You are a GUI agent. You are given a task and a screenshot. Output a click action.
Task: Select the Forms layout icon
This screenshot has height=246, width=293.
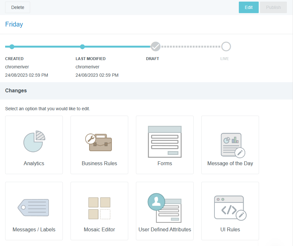[165, 142]
